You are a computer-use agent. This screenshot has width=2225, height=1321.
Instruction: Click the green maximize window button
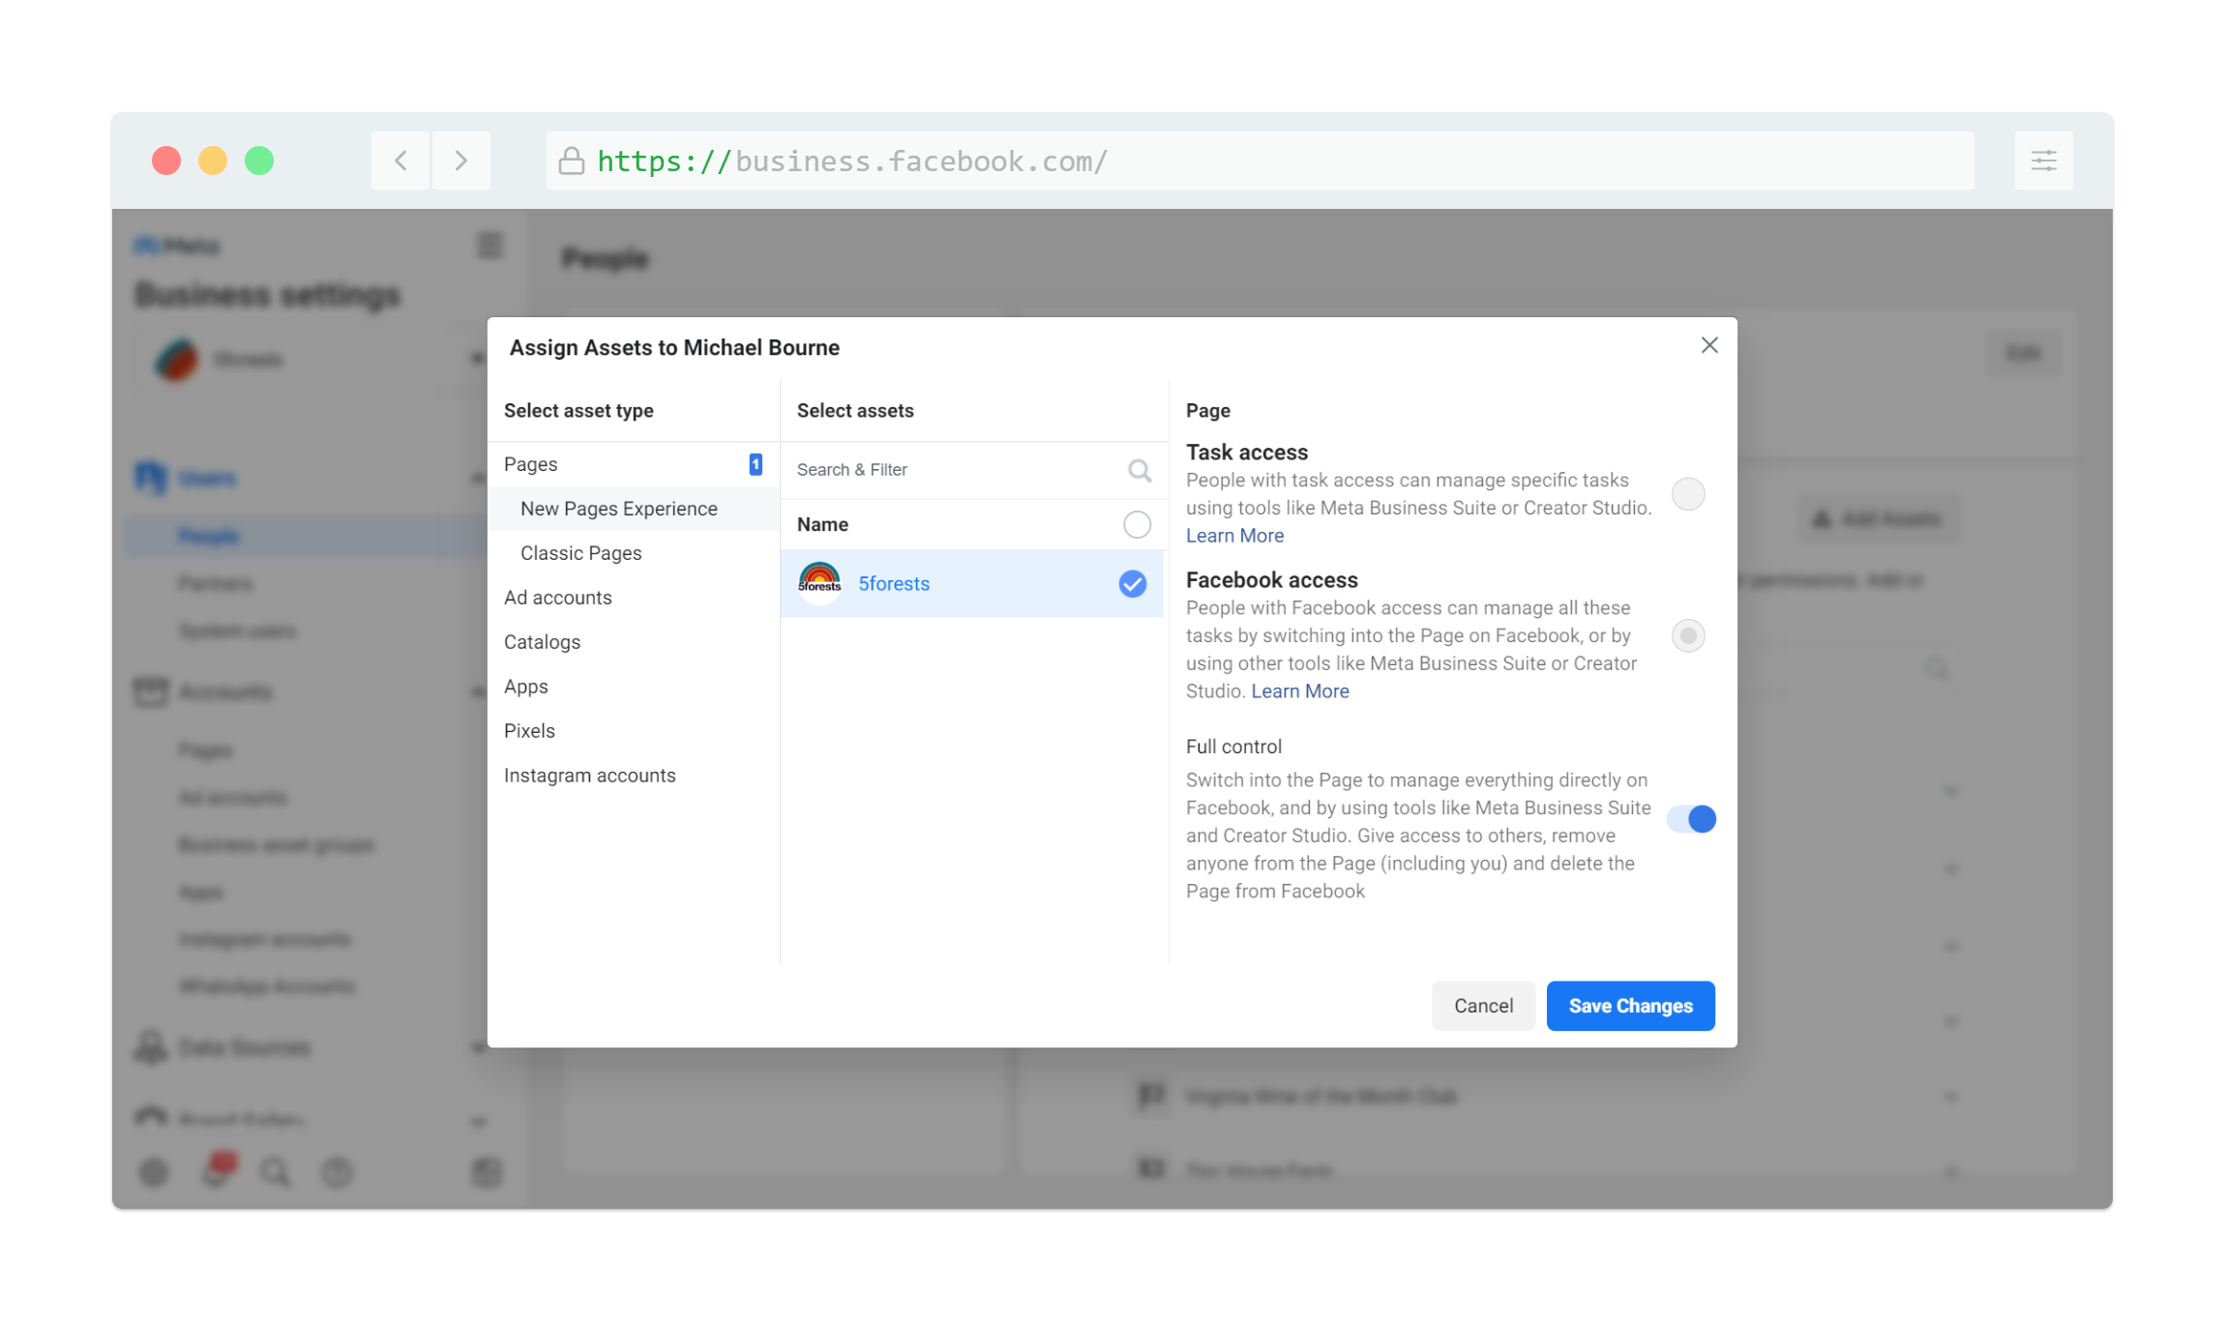click(x=259, y=161)
